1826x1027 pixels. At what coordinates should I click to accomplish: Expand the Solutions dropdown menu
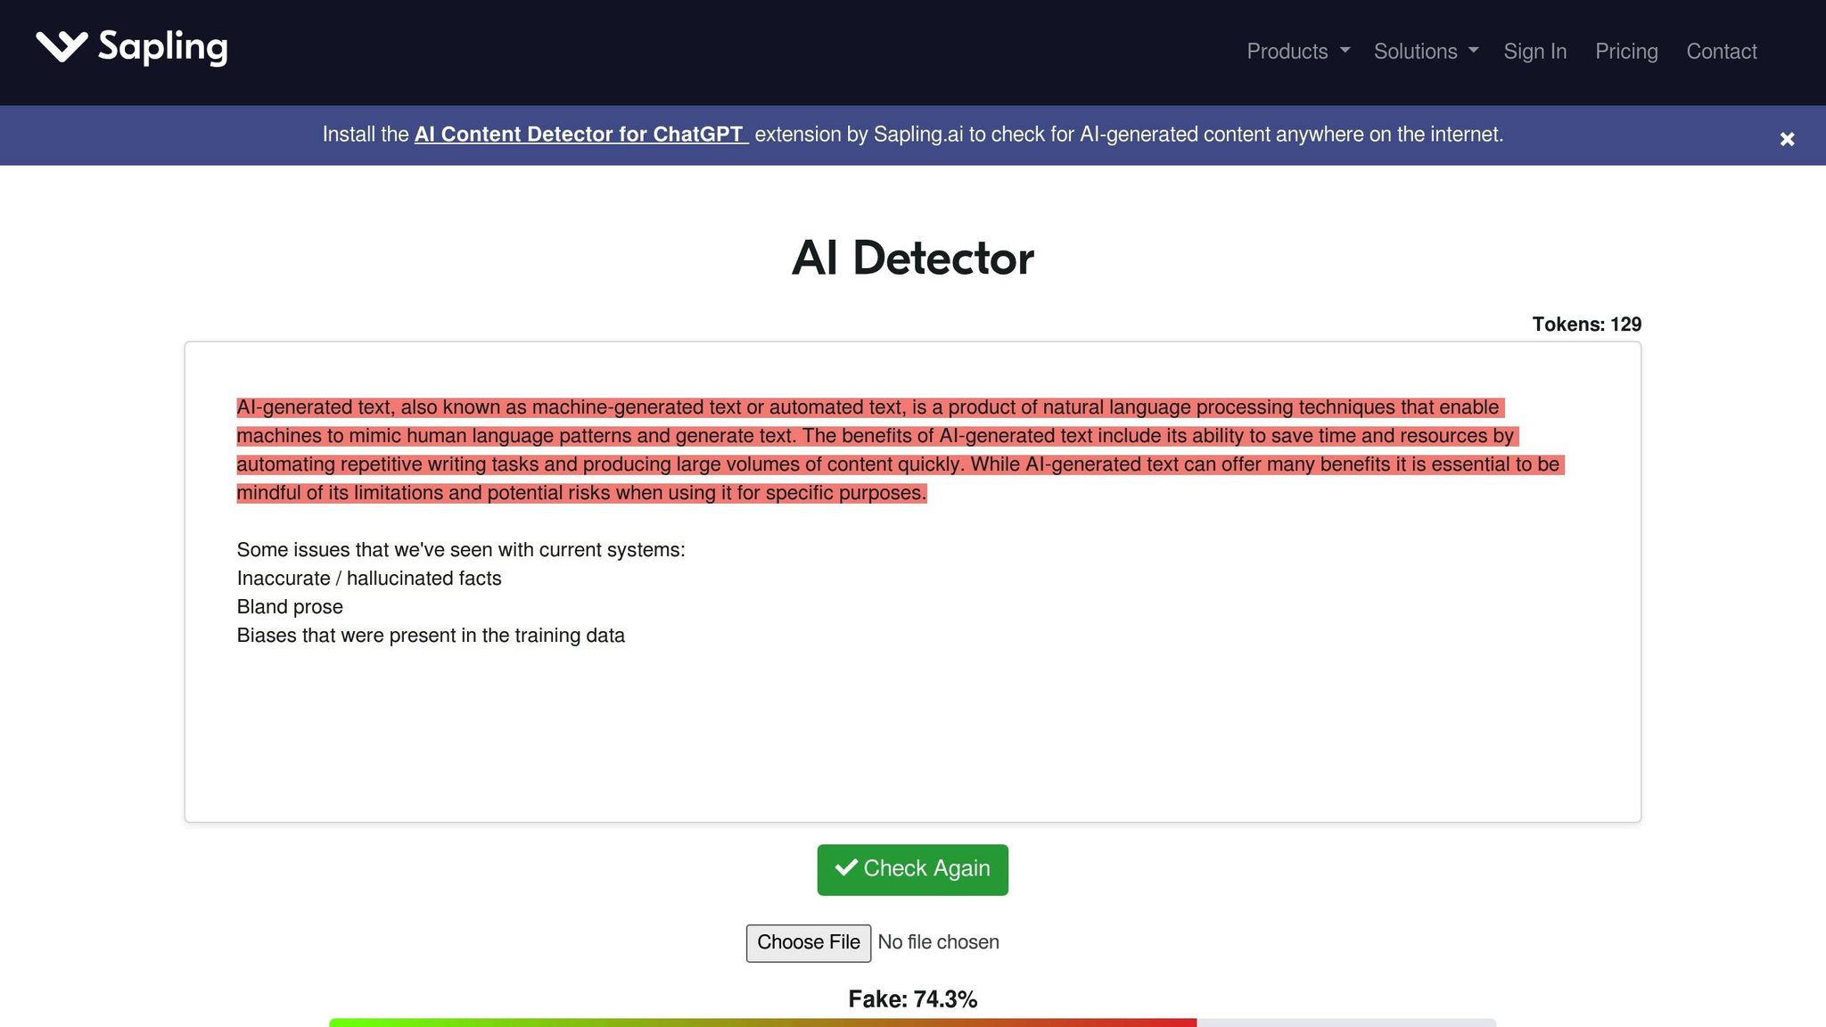tap(1415, 52)
